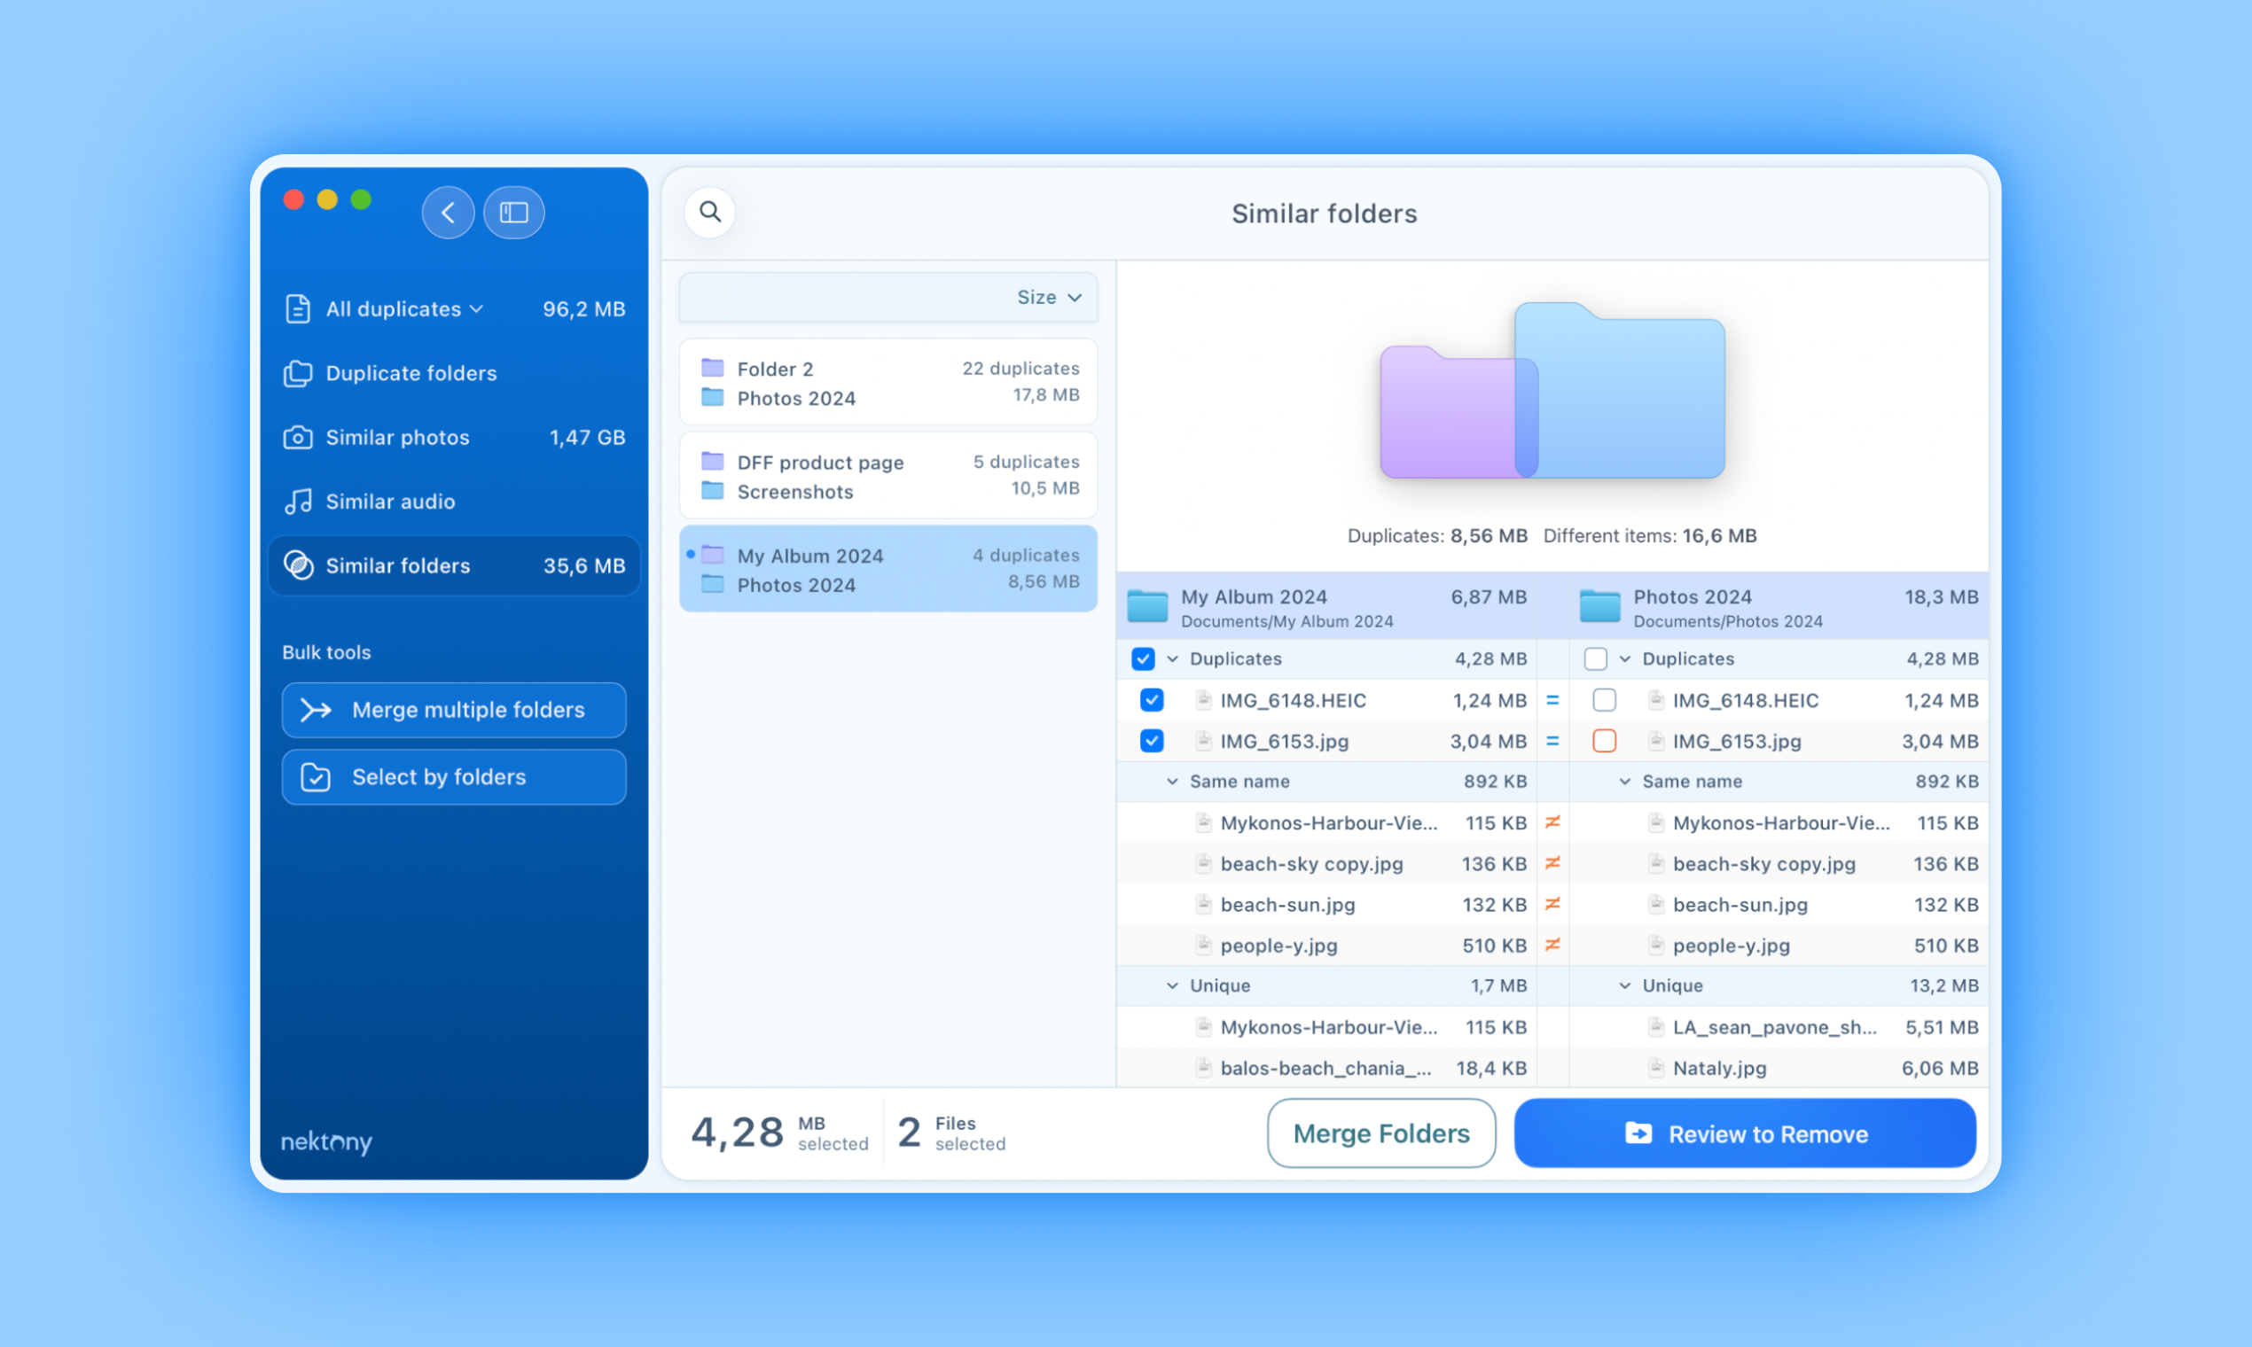Check the Duplicates group checkbox in Photos 2024
Image resolution: width=2252 pixels, height=1347 pixels.
(1596, 659)
